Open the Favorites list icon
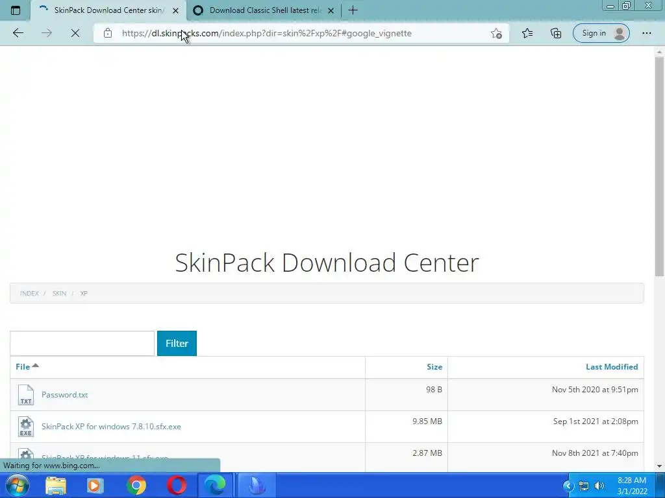This screenshot has width=665, height=498. coord(527,33)
